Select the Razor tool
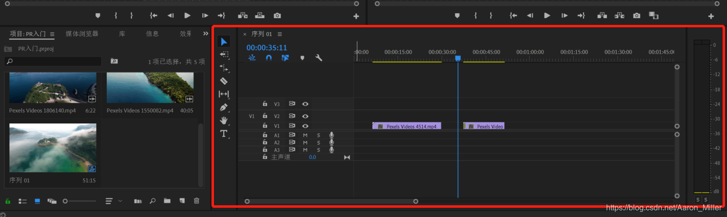Image resolution: width=727 pixels, height=217 pixels. tap(224, 81)
